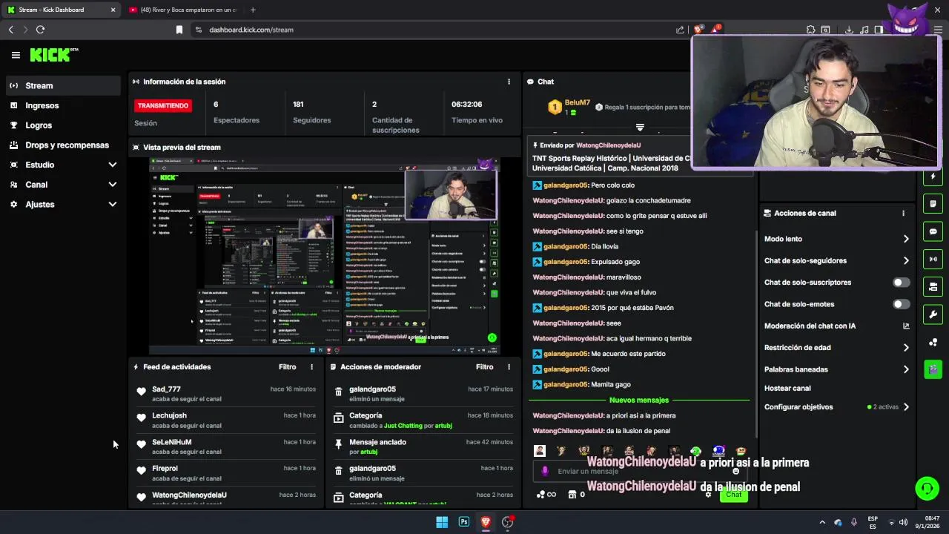
Task: Bookmark this page icon in address bar
Action: click(x=179, y=30)
